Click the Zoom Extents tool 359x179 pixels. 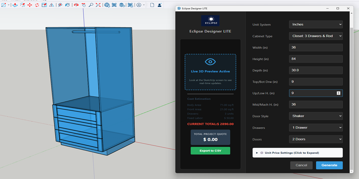[x=98, y=5]
